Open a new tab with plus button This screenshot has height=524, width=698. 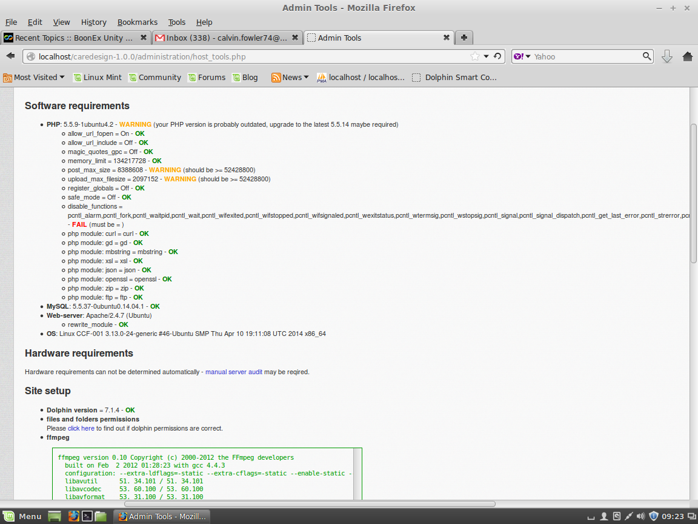(x=464, y=38)
